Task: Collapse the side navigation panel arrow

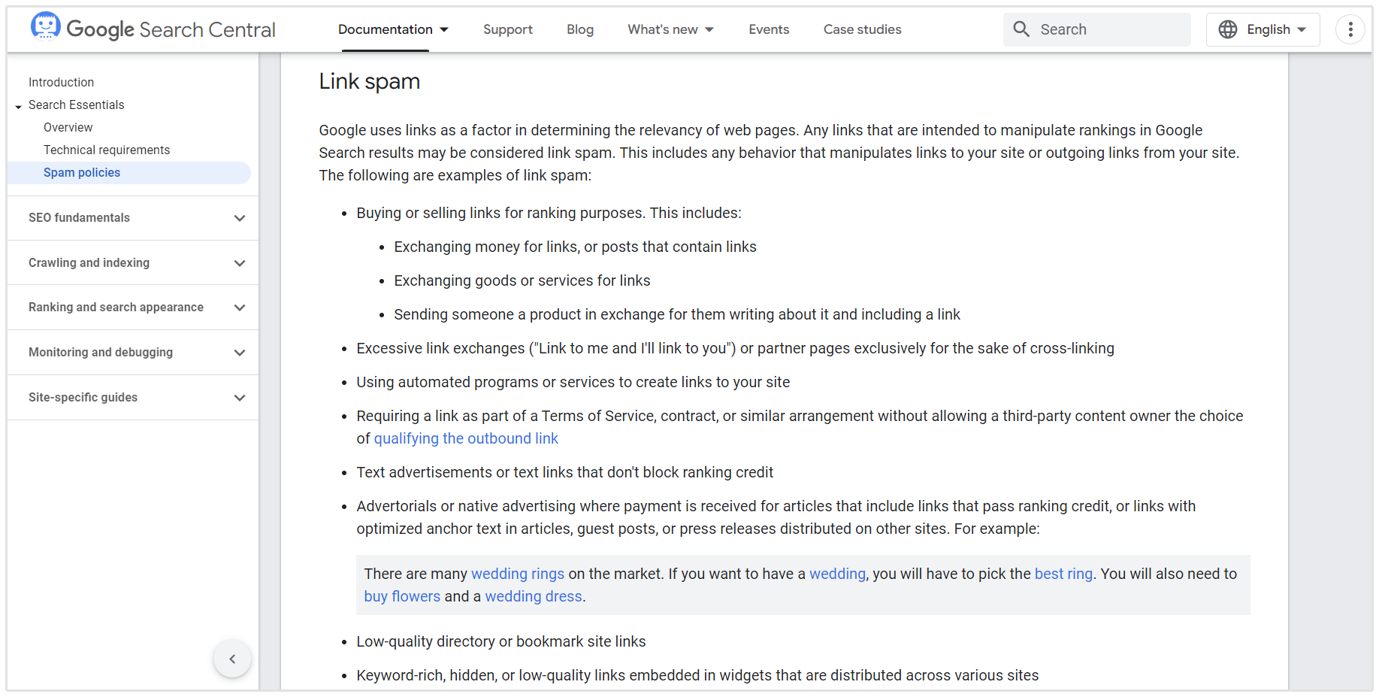Action: pos(232,659)
